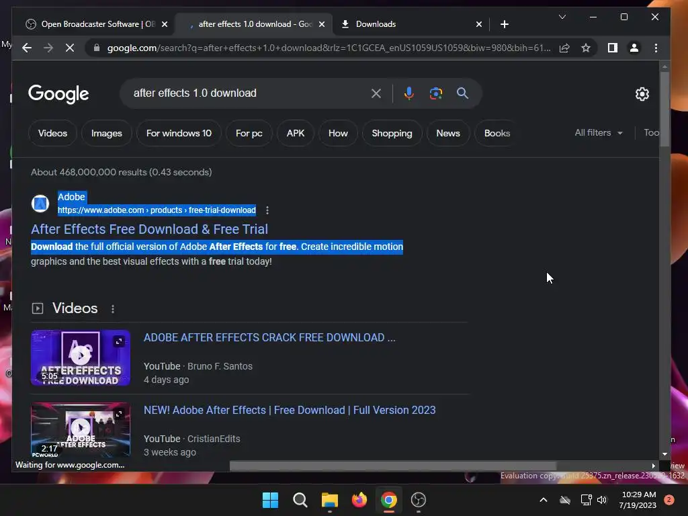The image size is (688, 516).
Task: Open the tab search chevron
Action: (x=562, y=17)
